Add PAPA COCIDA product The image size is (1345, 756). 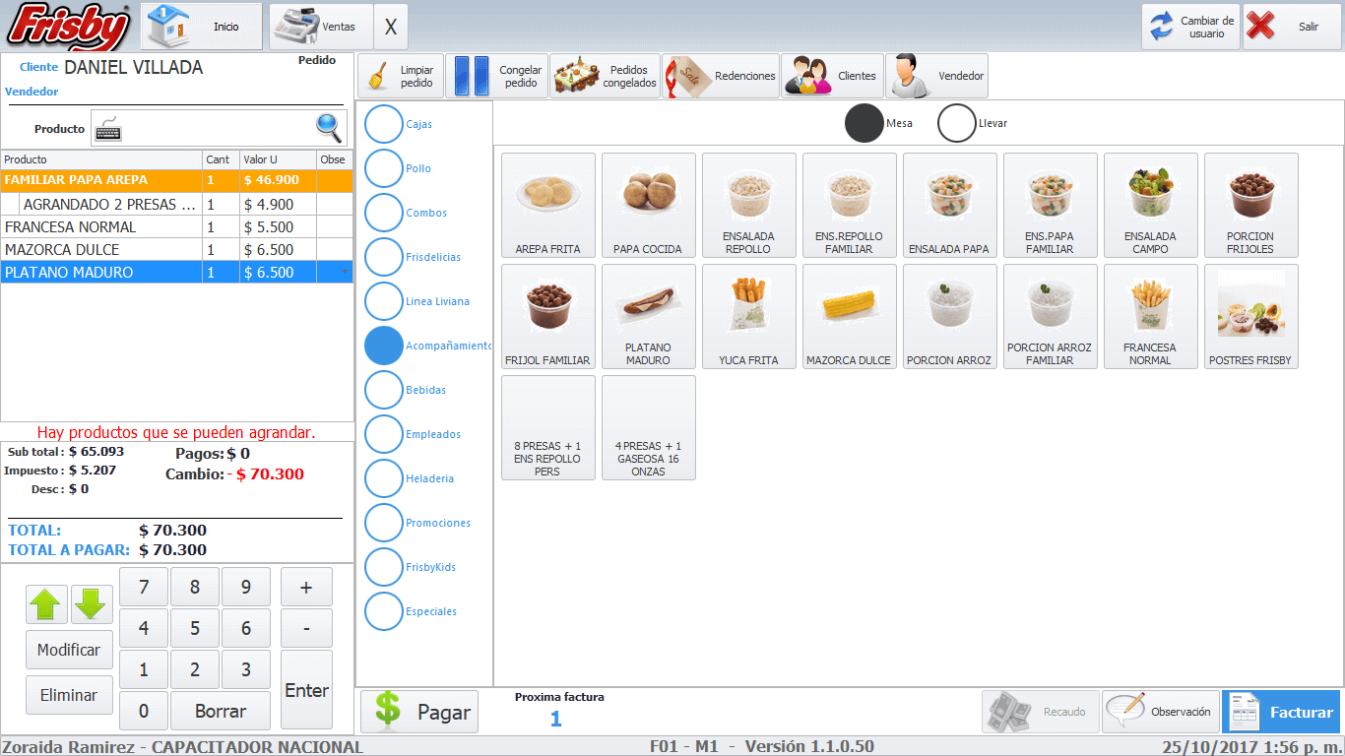pos(649,205)
